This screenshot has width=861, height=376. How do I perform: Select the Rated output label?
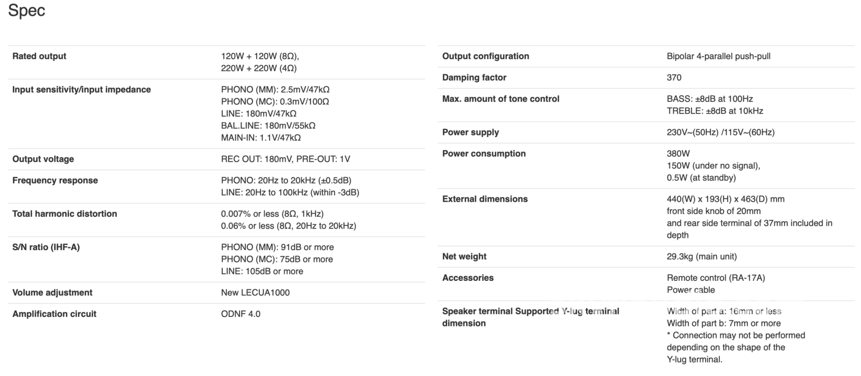coord(39,56)
